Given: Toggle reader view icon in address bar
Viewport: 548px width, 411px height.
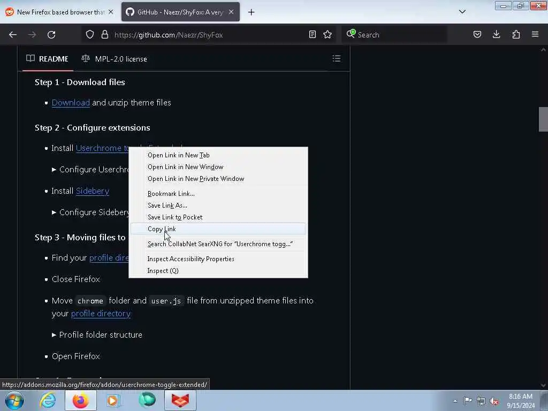Looking at the screenshot, I should 313,34.
